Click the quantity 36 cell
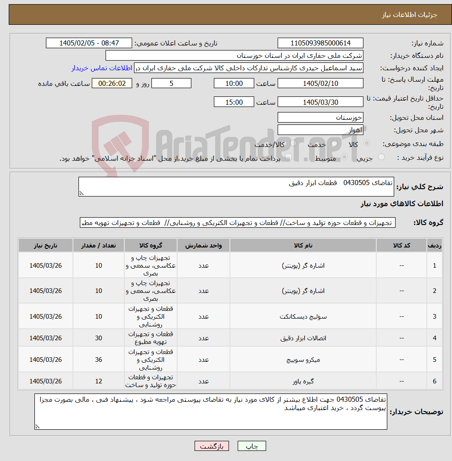The height and width of the screenshot is (461, 452). coord(99,360)
